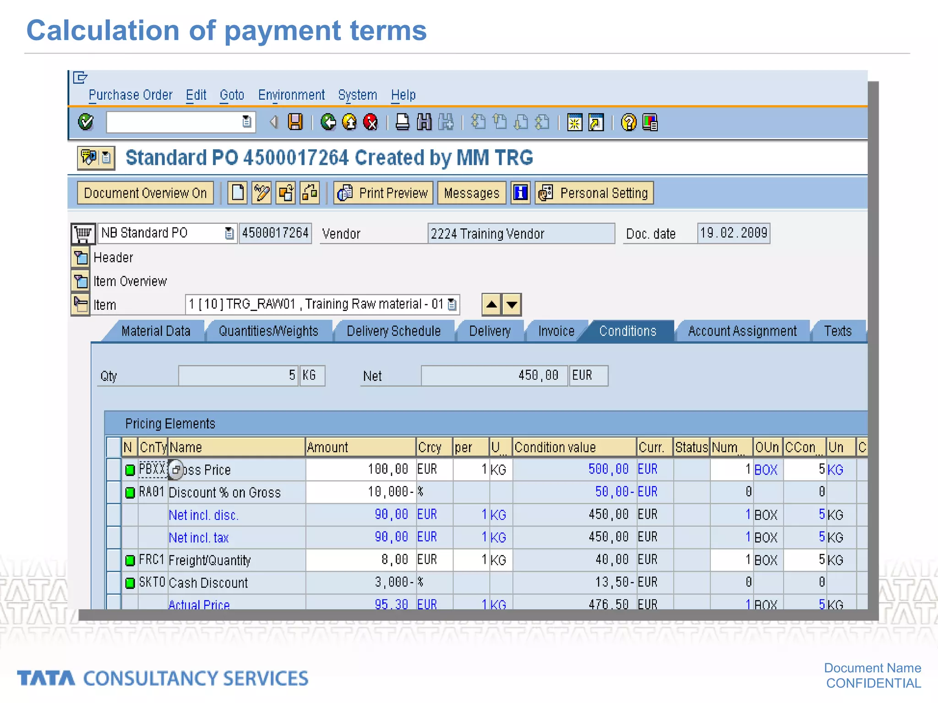This screenshot has width=938, height=703.
Task: Click the Customize Local Layout icon
Action: coord(650,122)
